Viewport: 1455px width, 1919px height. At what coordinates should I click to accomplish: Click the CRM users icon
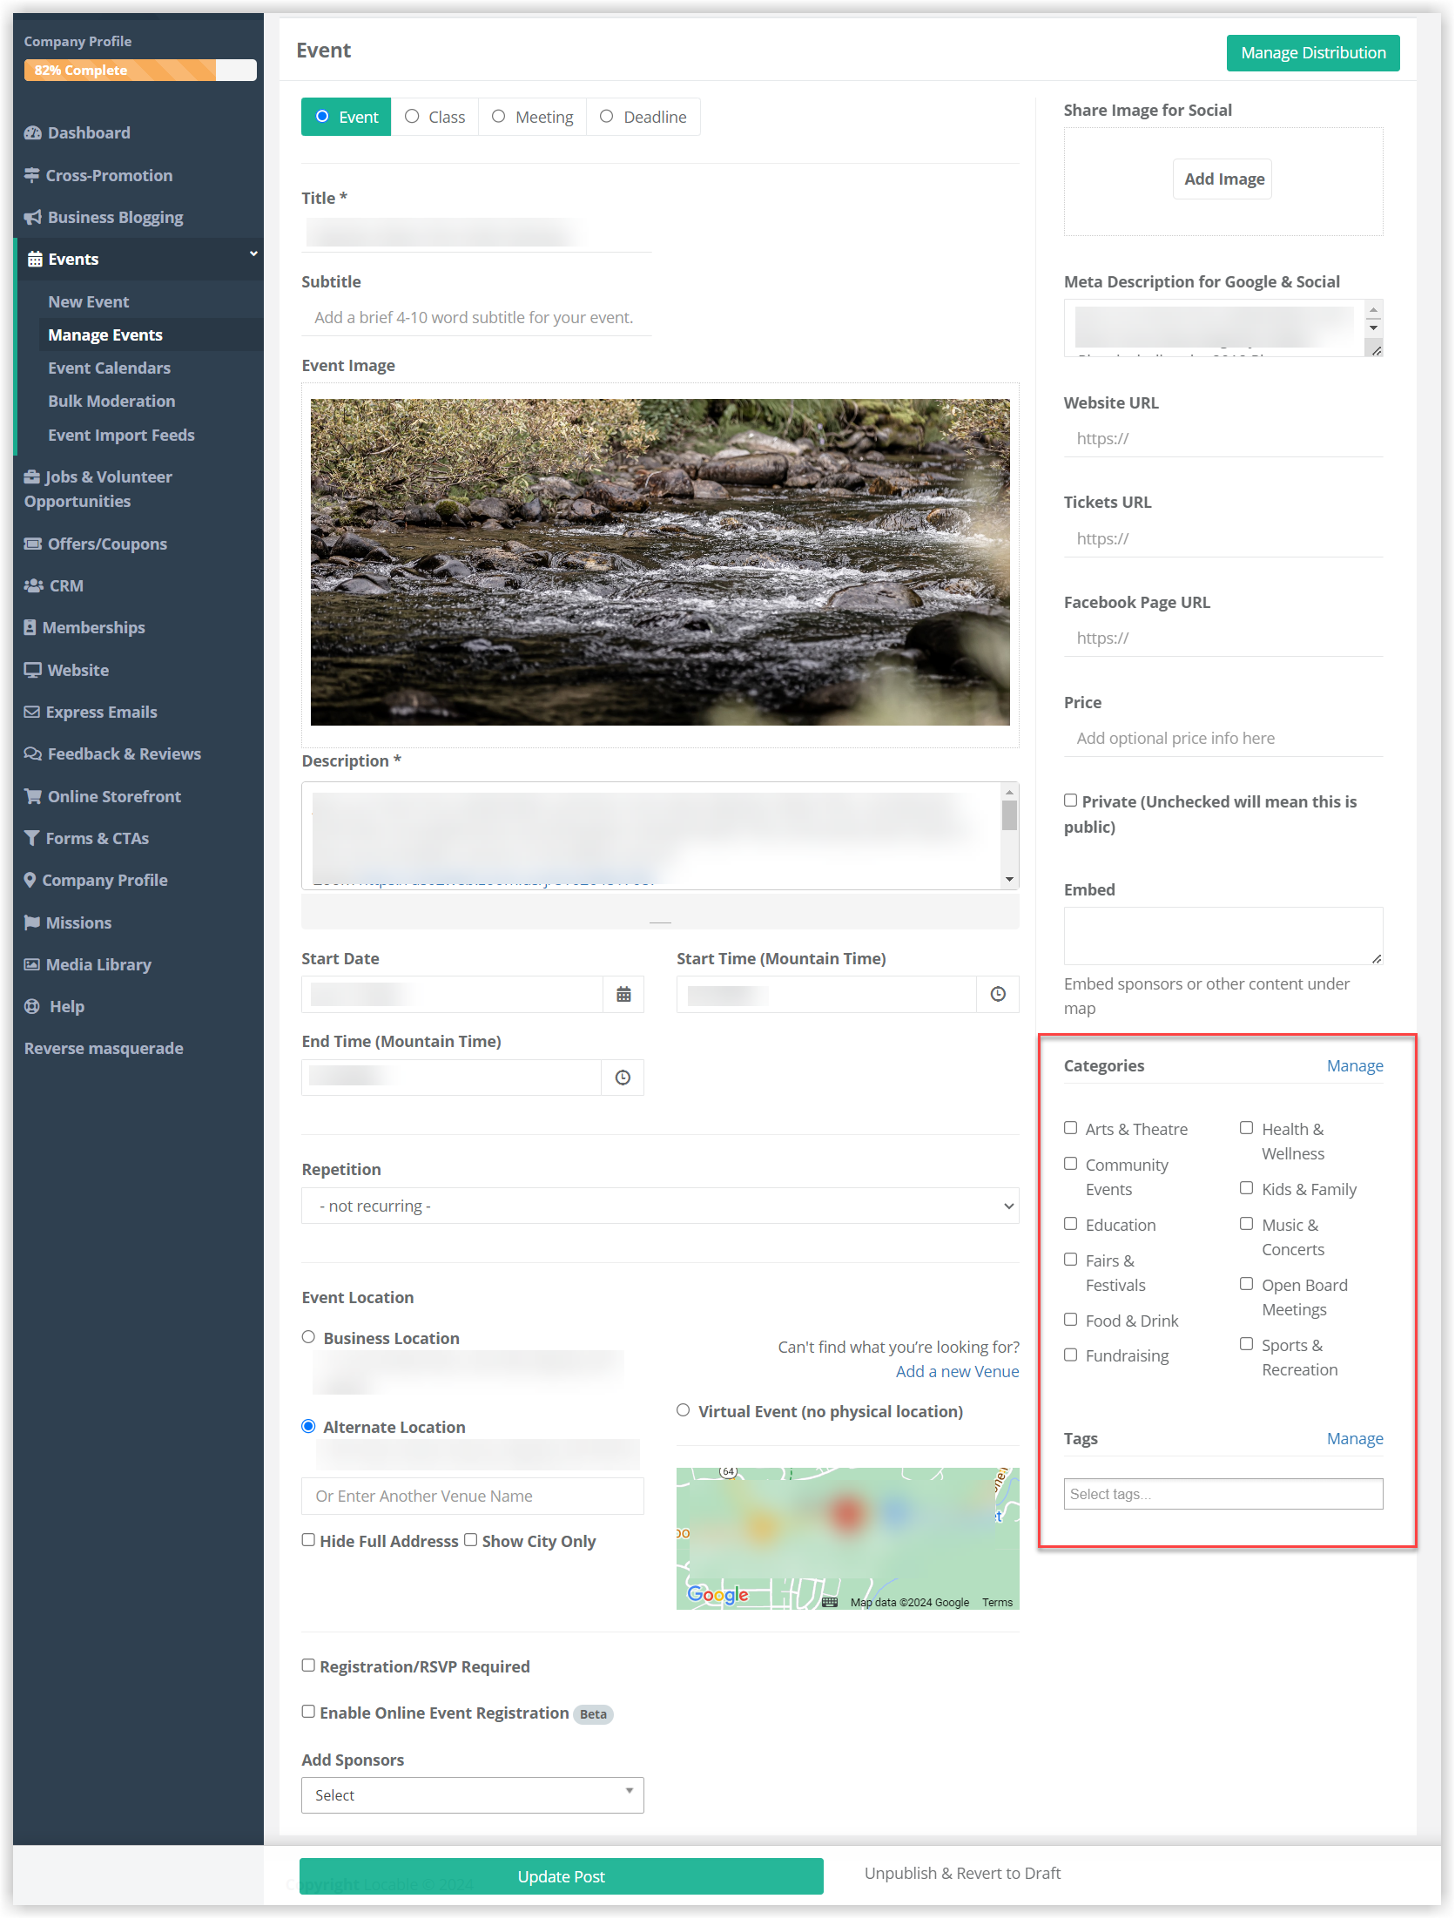pyautogui.click(x=34, y=585)
